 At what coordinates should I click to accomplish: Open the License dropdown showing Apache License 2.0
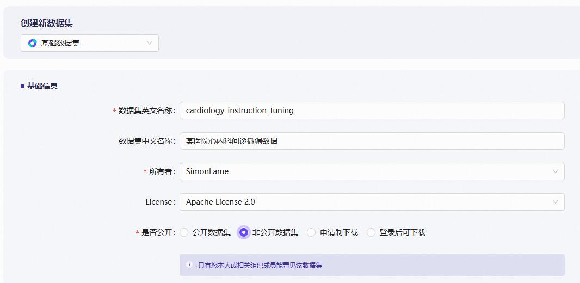365,202
